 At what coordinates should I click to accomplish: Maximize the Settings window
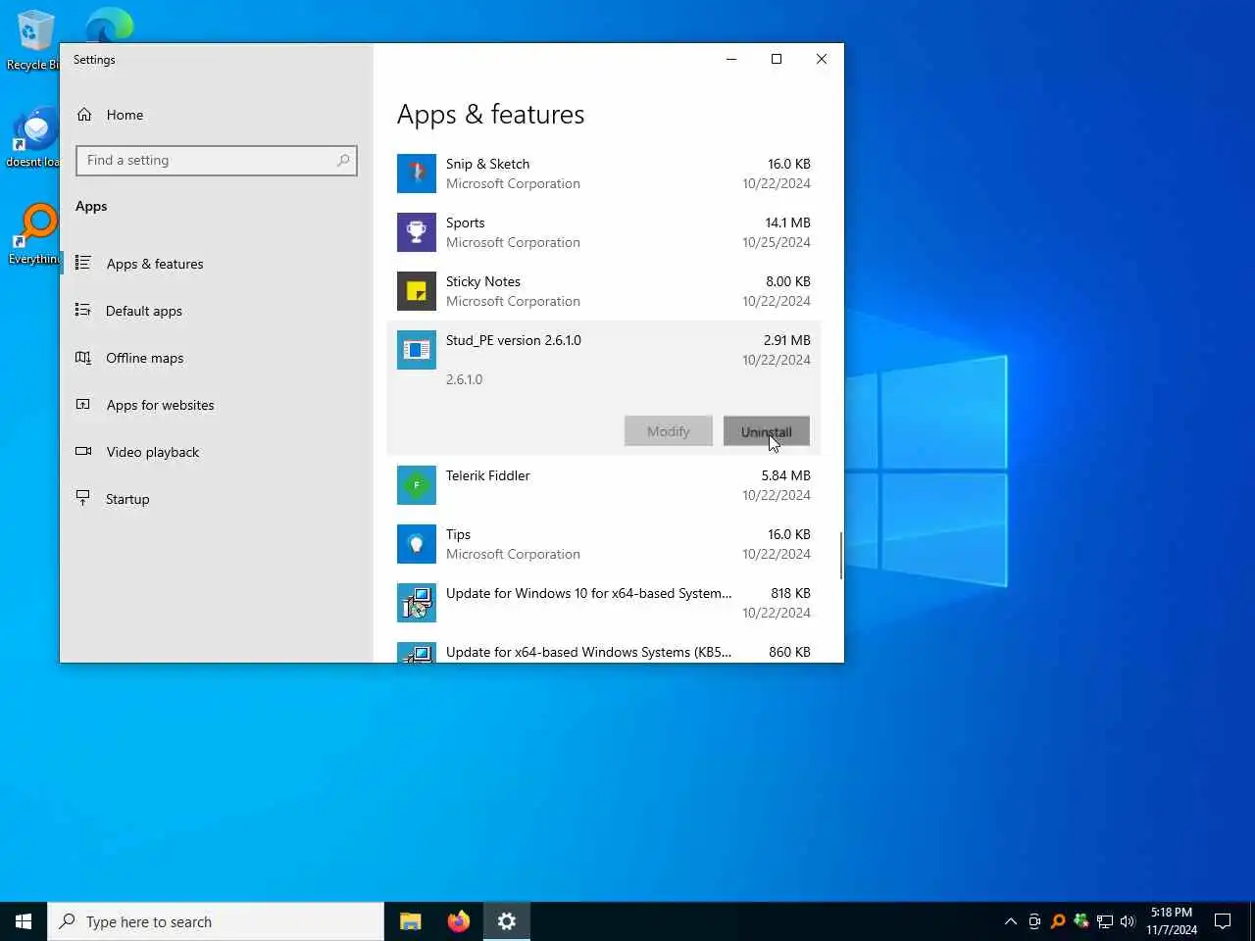(x=777, y=59)
